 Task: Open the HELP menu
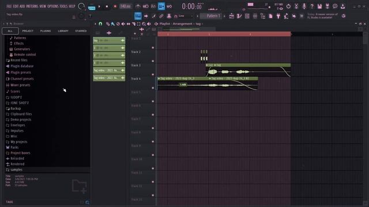[x=71, y=6]
